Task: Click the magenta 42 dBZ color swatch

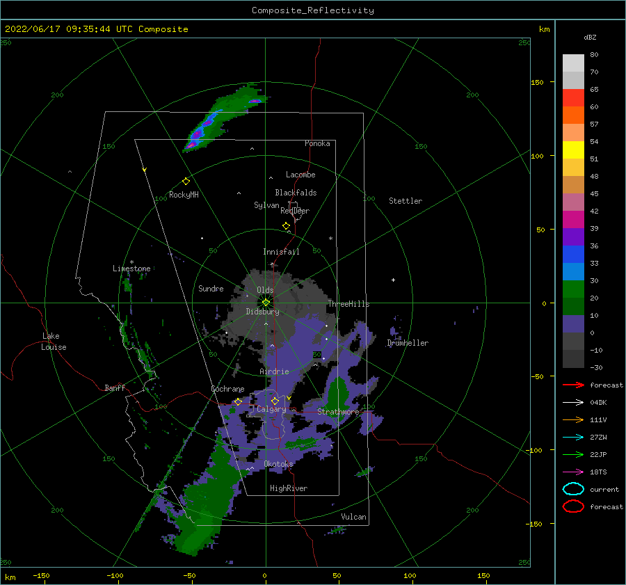Action: (x=573, y=219)
